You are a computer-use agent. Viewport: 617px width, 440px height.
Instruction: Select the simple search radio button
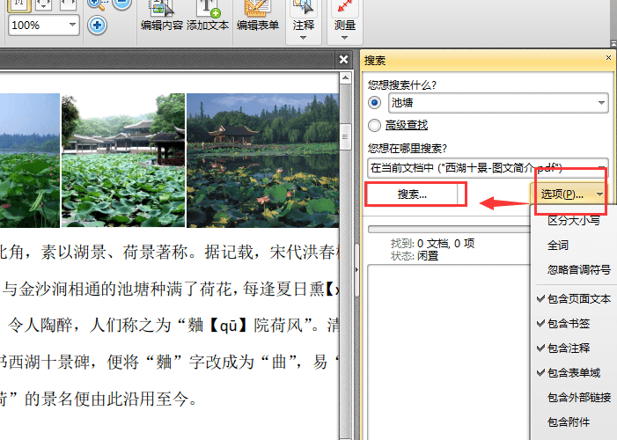tap(376, 103)
